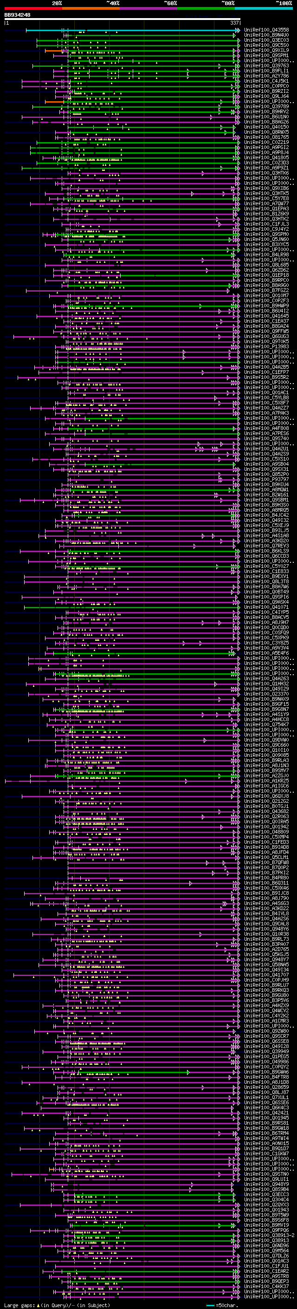The image size is (297, 1309).
Task: Click hit label UniRef100_Q40150
Action: point(266,127)
